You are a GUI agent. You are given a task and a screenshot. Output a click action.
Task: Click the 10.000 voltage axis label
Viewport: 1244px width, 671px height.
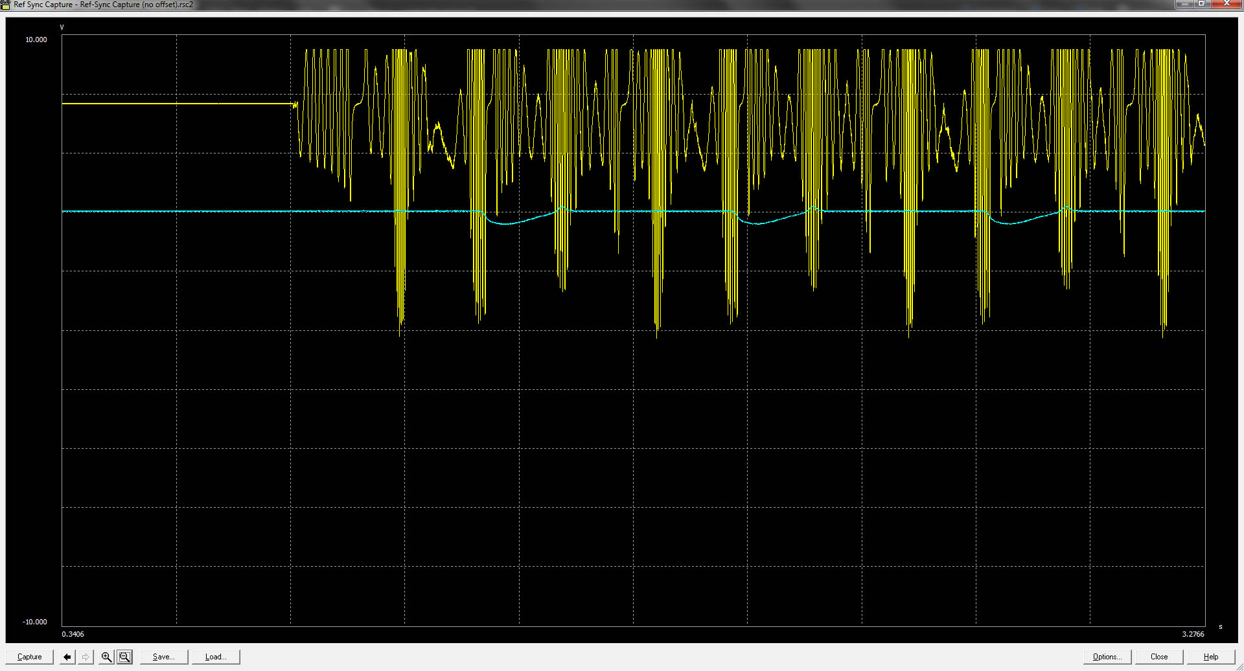36,40
